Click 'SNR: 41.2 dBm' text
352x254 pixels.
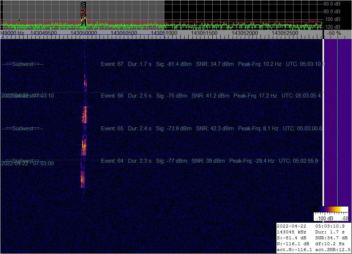pos(210,96)
